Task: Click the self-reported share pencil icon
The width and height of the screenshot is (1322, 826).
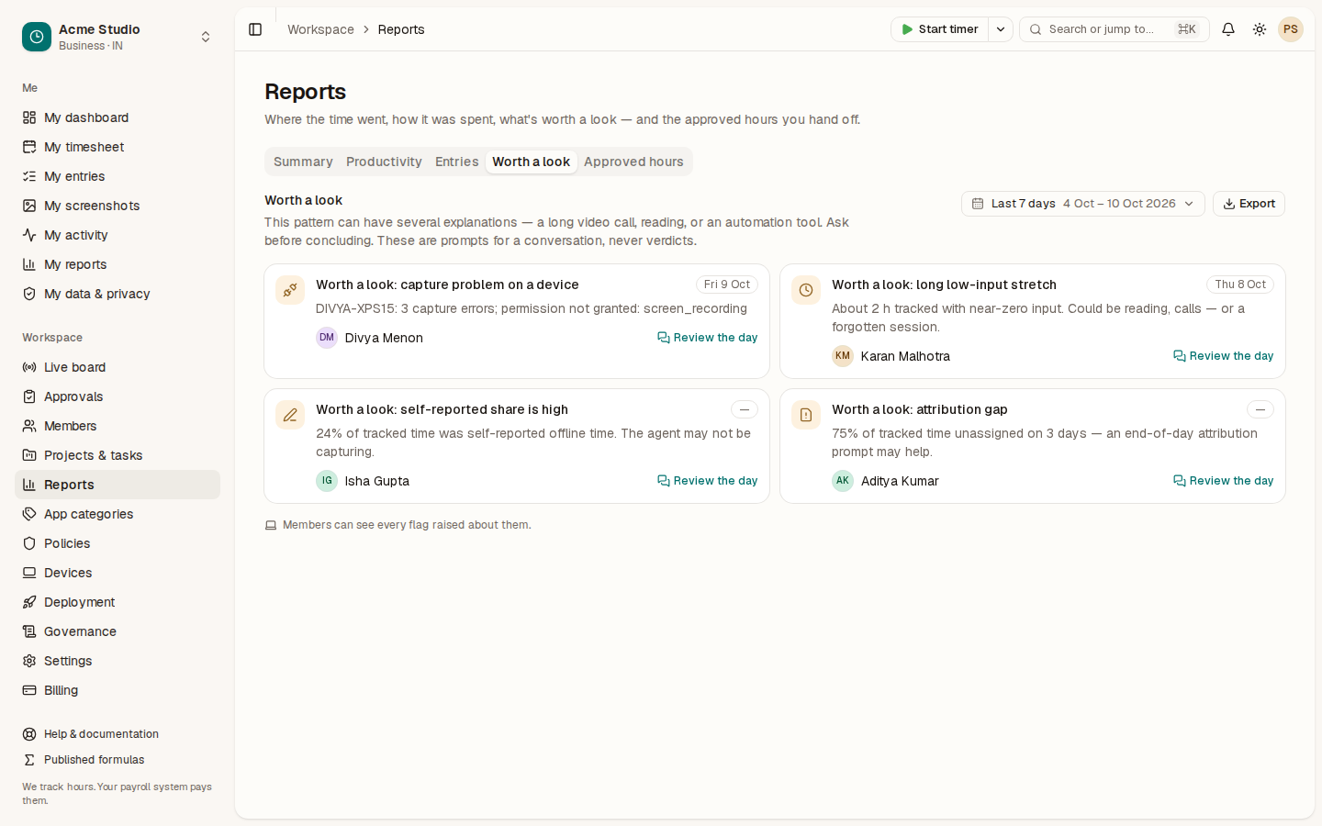Action: [290, 415]
